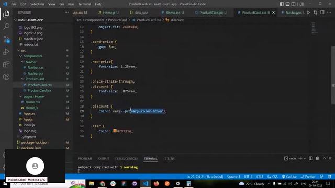
Task: Click the Prettier status bar item
Action: point(308,177)
